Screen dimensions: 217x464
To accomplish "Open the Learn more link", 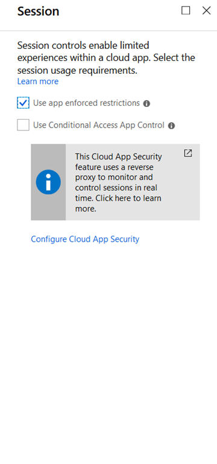I will point(38,82).
